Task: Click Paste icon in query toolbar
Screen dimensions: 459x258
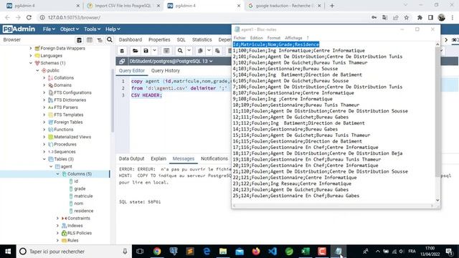Action: point(217,51)
